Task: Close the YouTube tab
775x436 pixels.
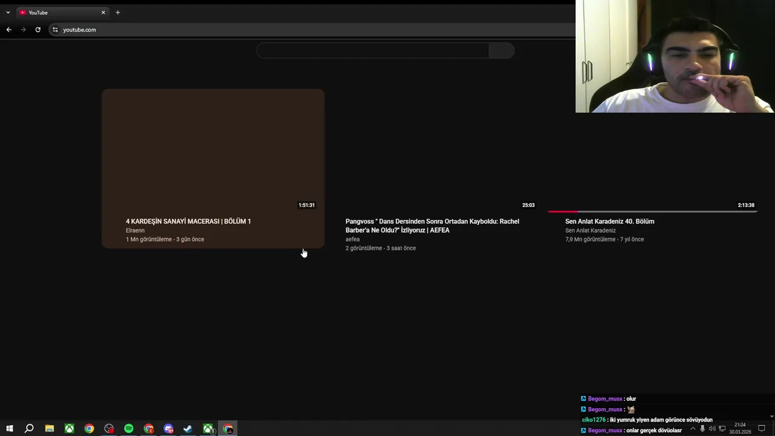Action: click(103, 12)
